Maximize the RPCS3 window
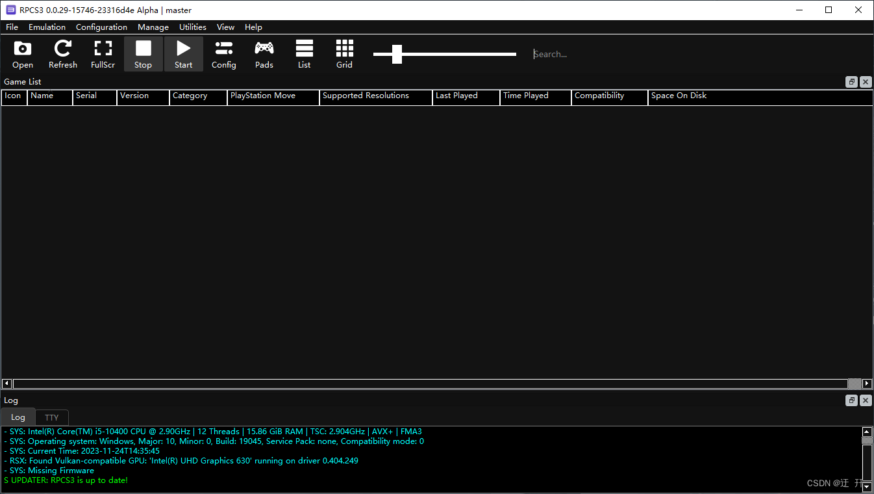 [x=829, y=10]
